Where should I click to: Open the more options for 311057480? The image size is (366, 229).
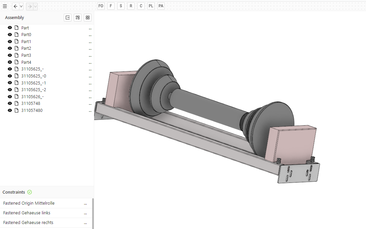click(x=90, y=111)
